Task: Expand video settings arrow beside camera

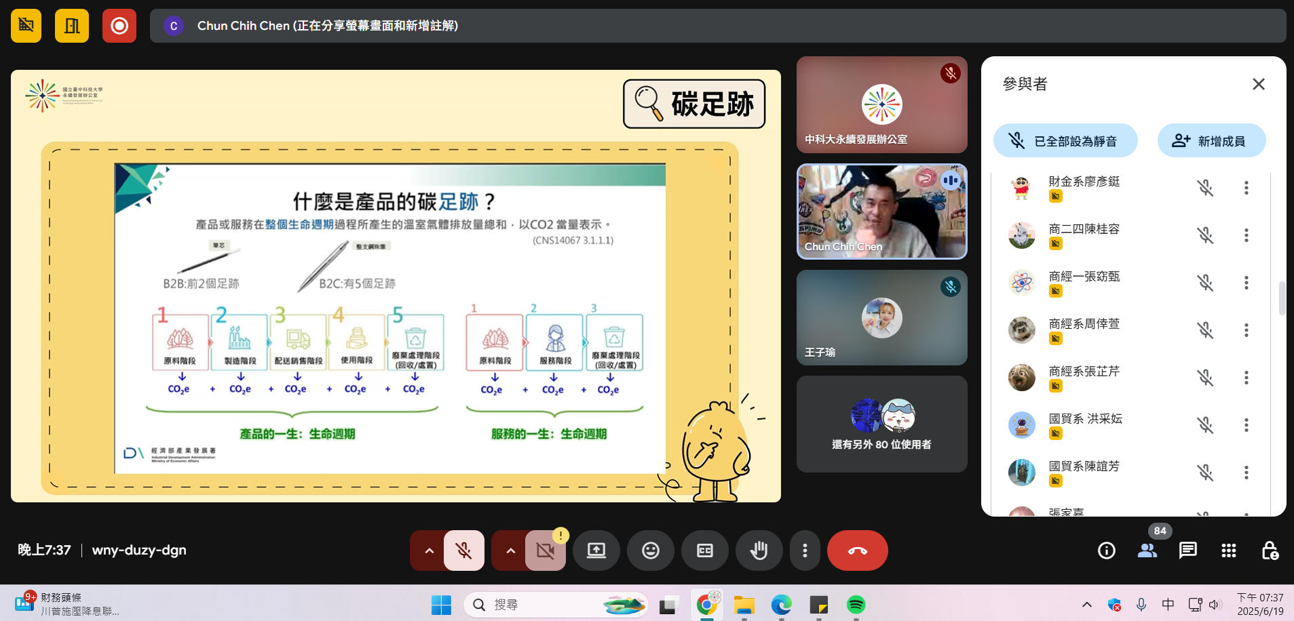Action: click(510, 550)
